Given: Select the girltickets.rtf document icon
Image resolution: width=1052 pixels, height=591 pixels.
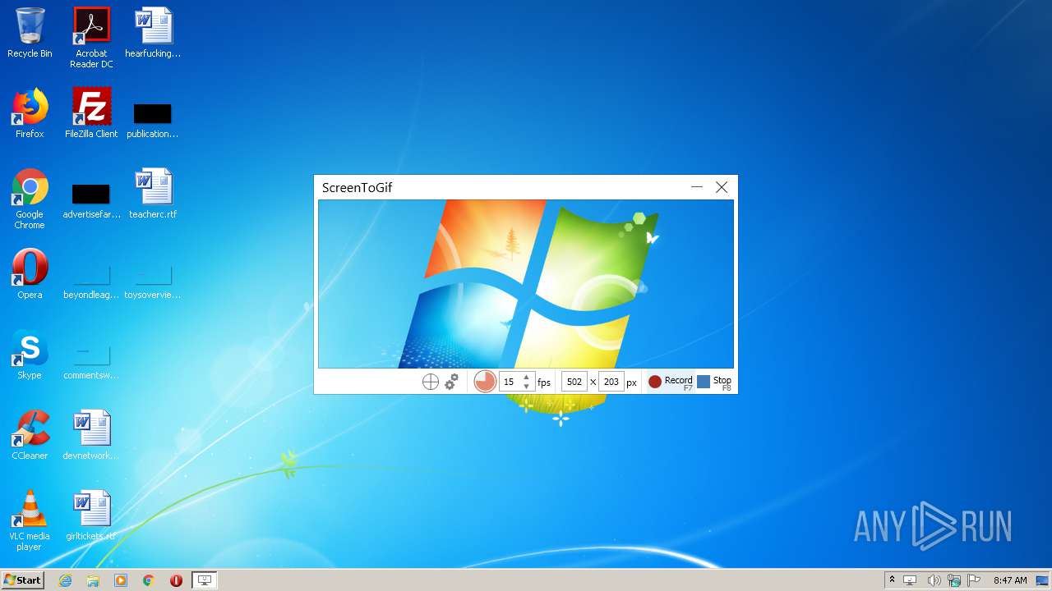Looking at the screenshot, I should tap(91, 515).
